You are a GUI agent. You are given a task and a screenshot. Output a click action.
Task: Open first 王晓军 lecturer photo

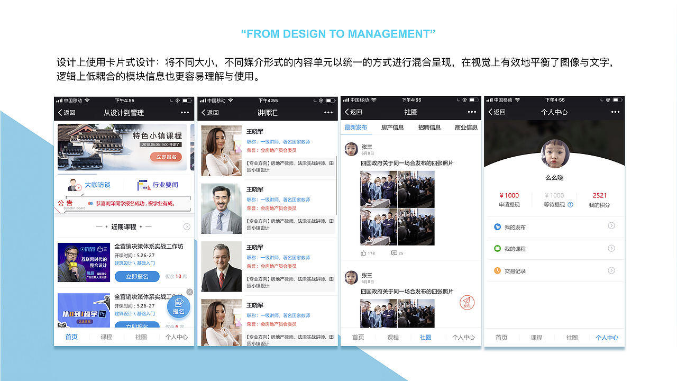click(x=222, y=151)
